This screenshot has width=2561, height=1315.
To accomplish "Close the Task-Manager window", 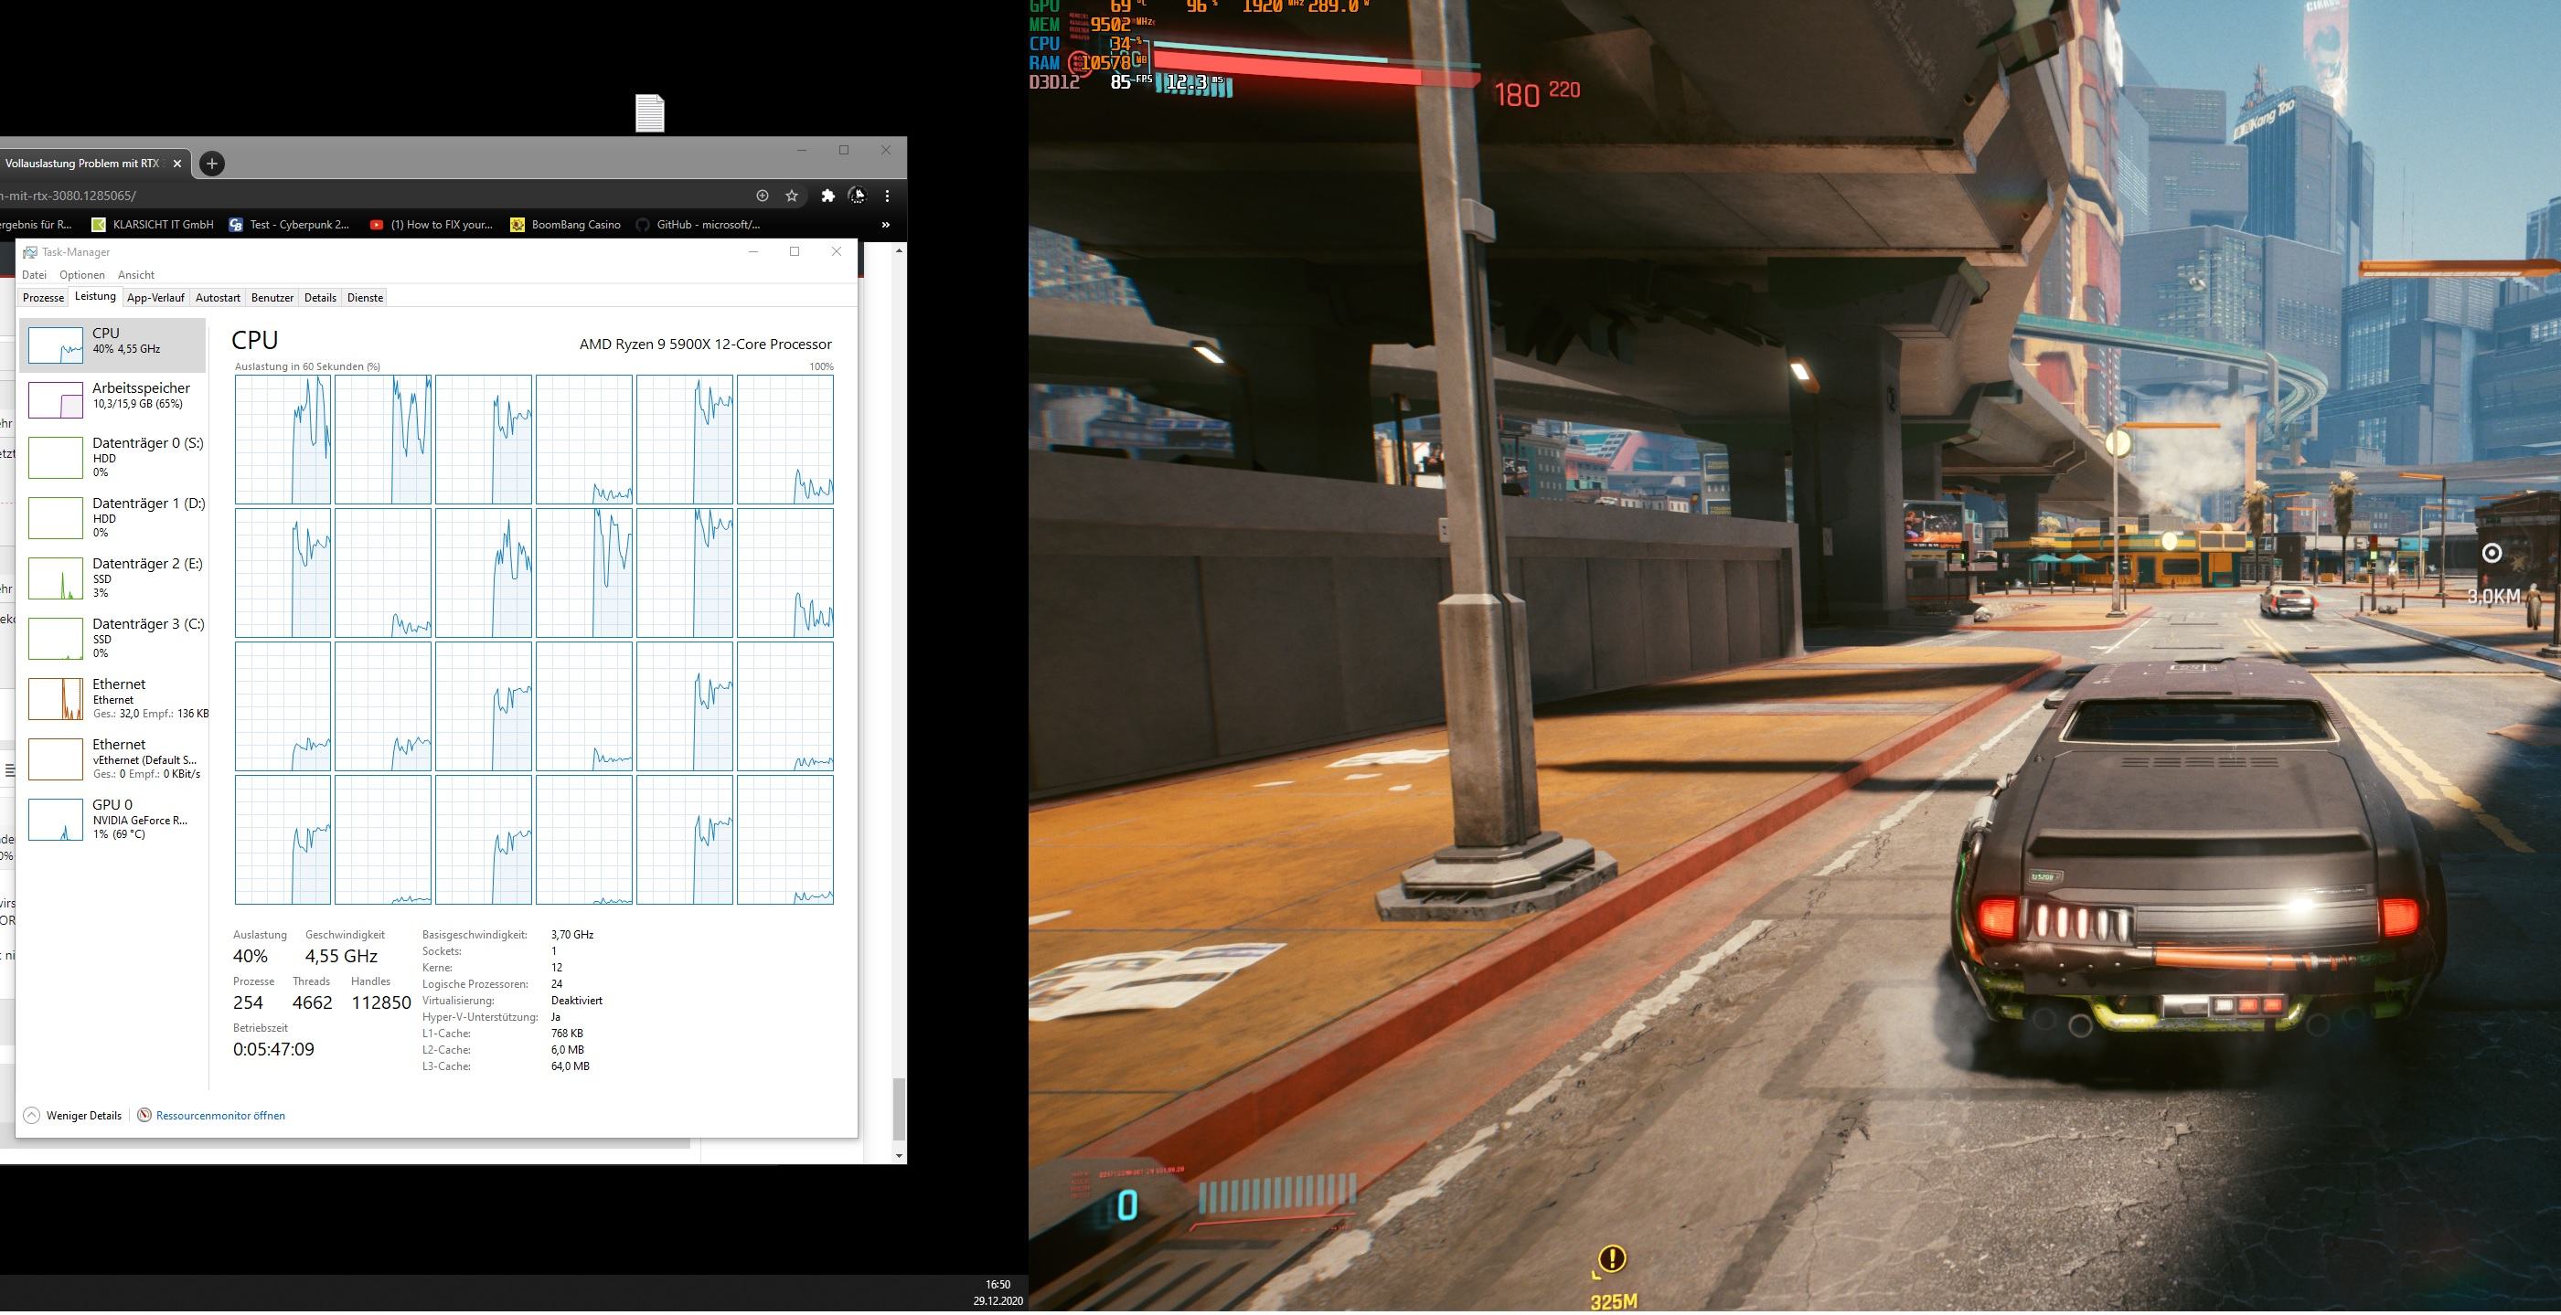I will click(x=836, y=251).
